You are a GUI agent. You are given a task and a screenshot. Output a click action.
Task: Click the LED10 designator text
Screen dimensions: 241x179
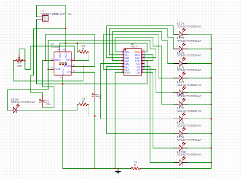click(181, 152)
